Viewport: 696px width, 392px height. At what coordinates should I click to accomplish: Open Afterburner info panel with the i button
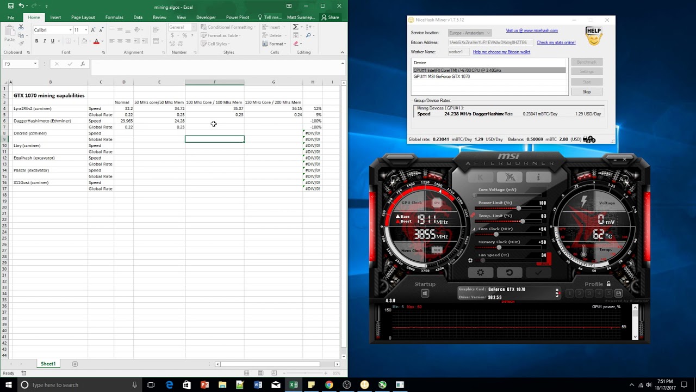click(x=538, y=177)
